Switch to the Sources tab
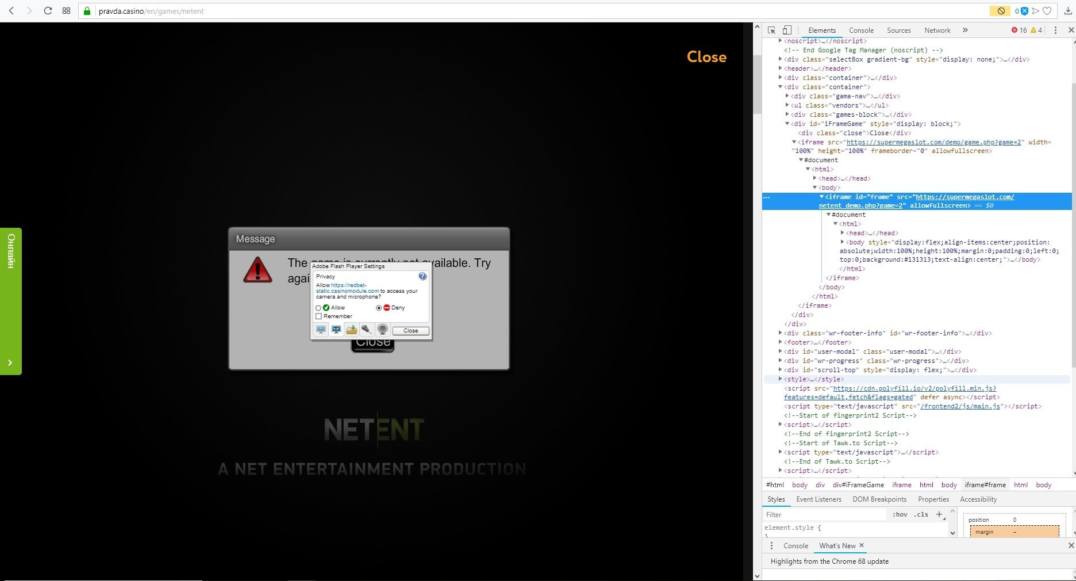The width and height of the screenshot is (1076, 581). tap(898, 30)
